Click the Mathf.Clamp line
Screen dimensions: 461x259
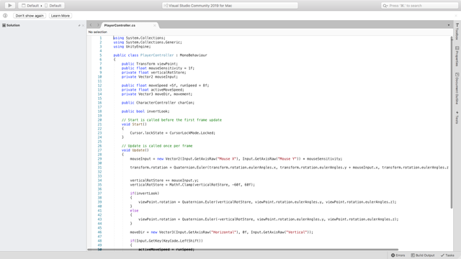[x=192, y=185]
